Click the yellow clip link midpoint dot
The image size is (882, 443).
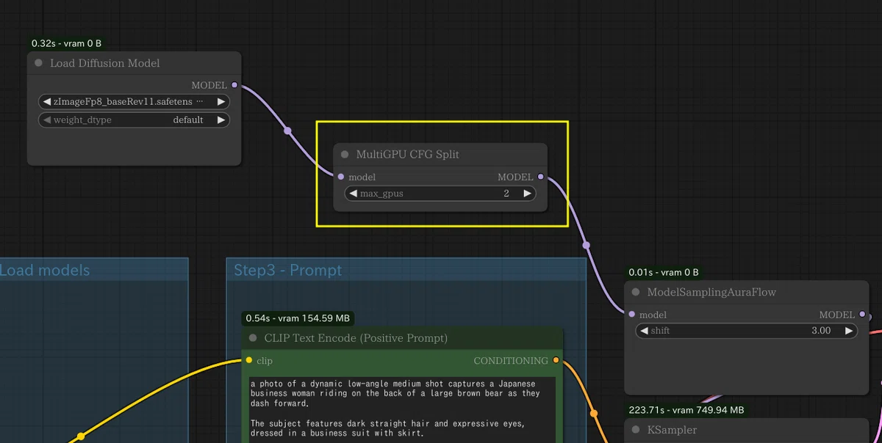tap(81, 436)
